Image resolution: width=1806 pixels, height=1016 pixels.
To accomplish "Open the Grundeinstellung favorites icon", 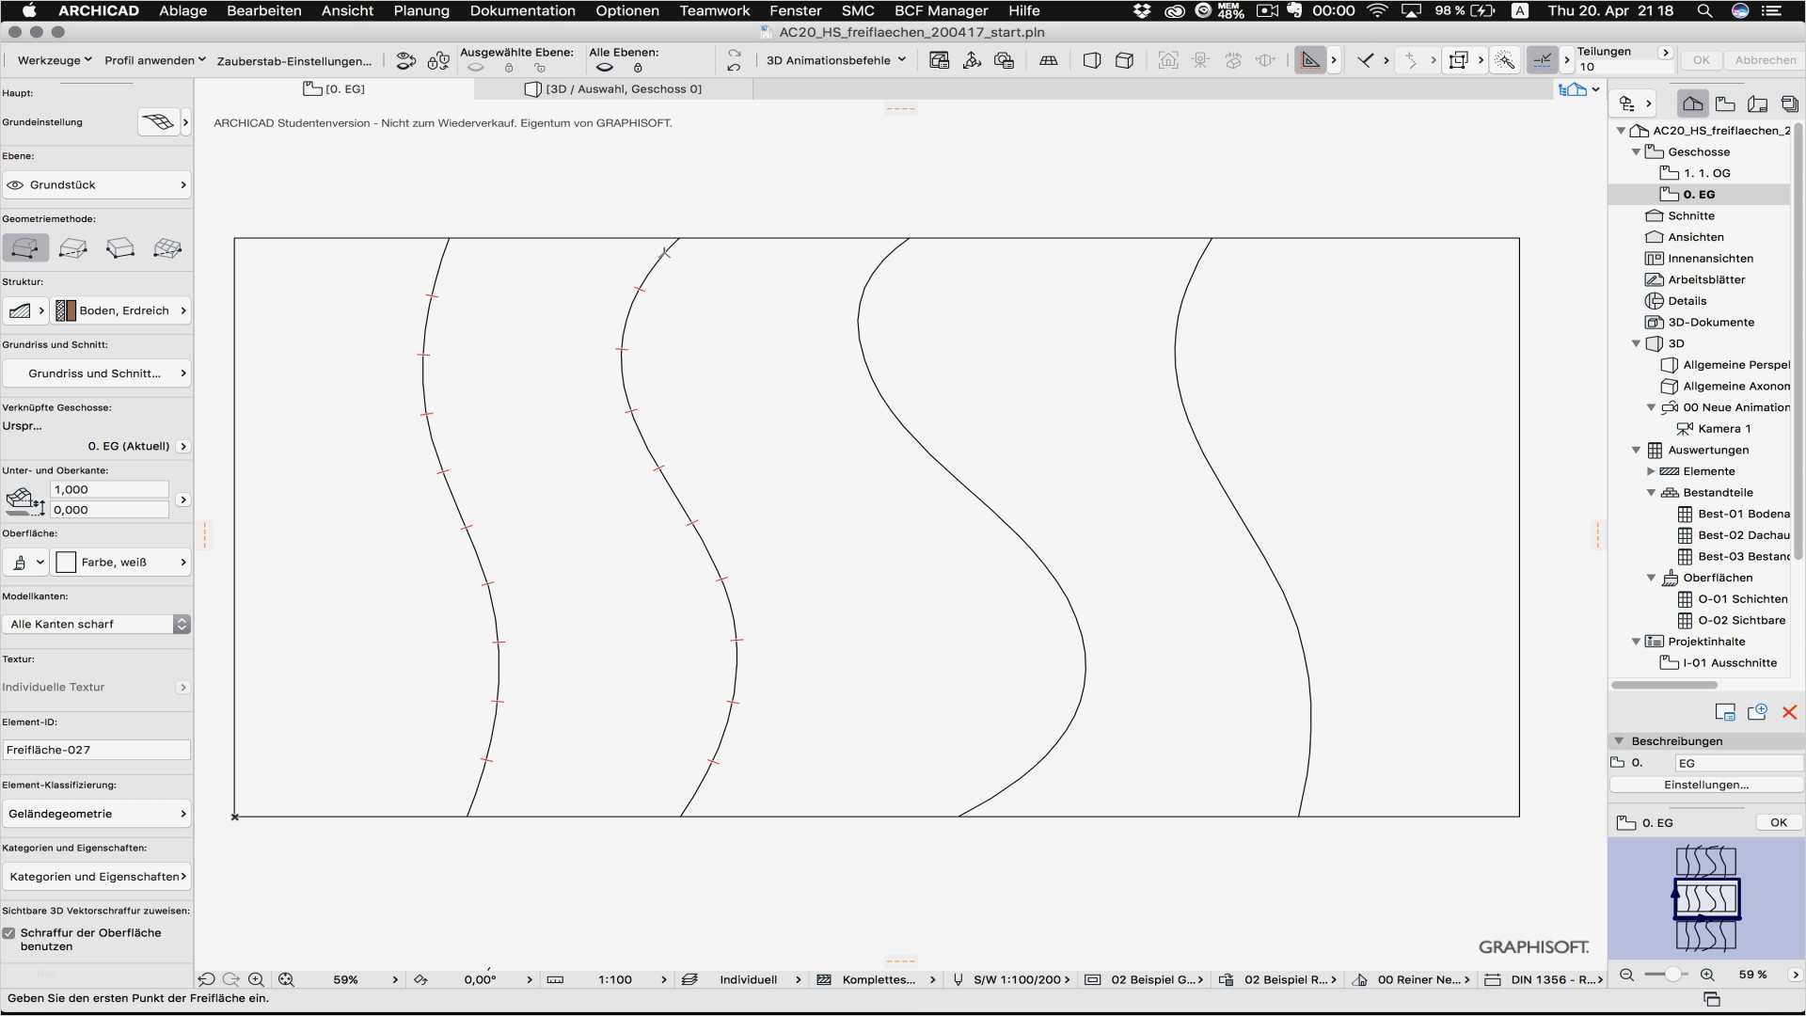I will [x=158, y=122].
